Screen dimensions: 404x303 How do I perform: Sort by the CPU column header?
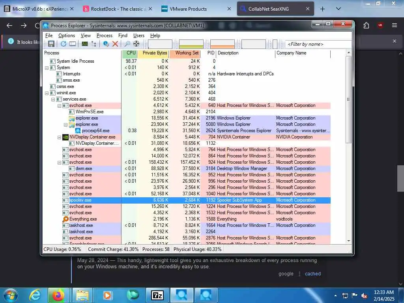[x=130, y=53]
